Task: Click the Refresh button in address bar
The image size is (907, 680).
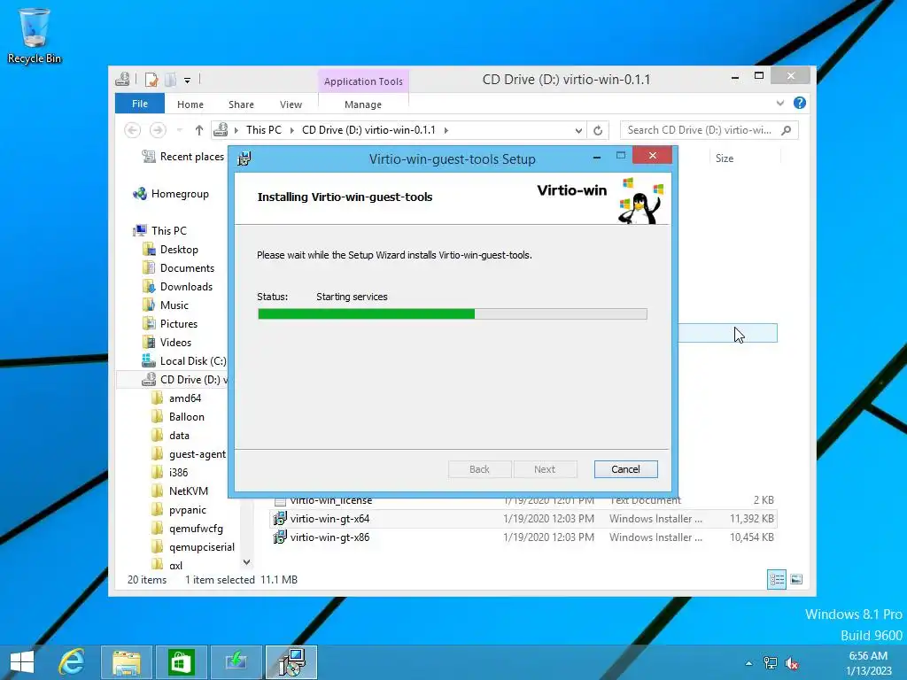Action: tap(598, 131)
